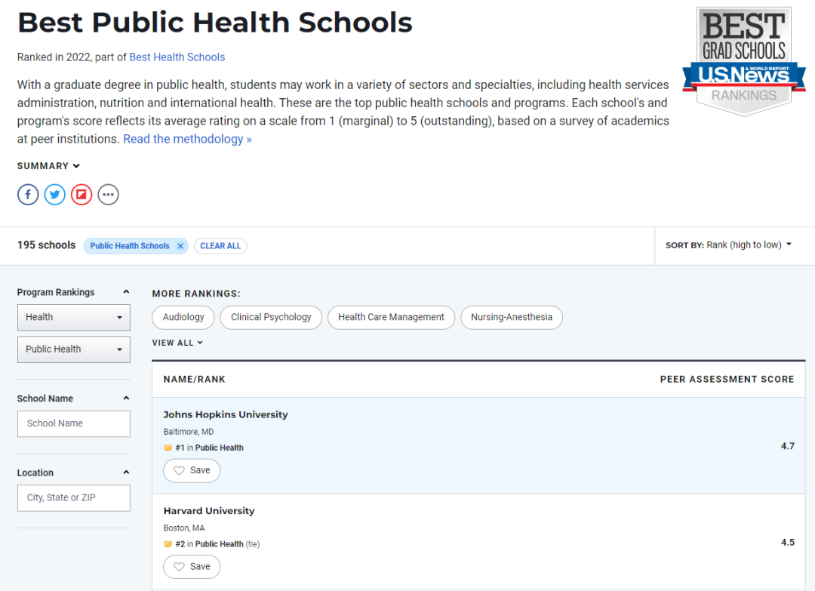Click the '#2 in Public Health (tie)' text

[217, 544]
